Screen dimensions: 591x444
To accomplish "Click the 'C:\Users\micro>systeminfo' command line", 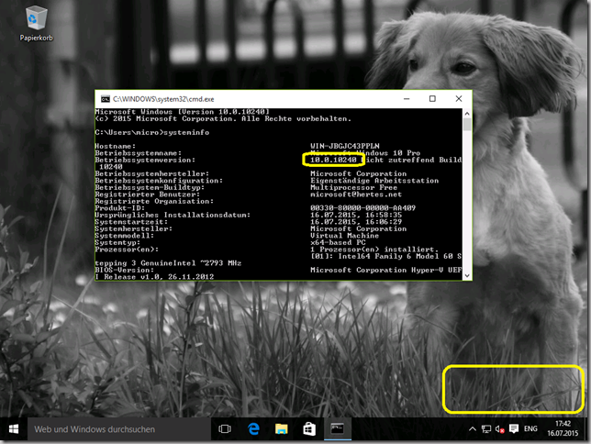I will pyautogui.click(x=152, y=132).
